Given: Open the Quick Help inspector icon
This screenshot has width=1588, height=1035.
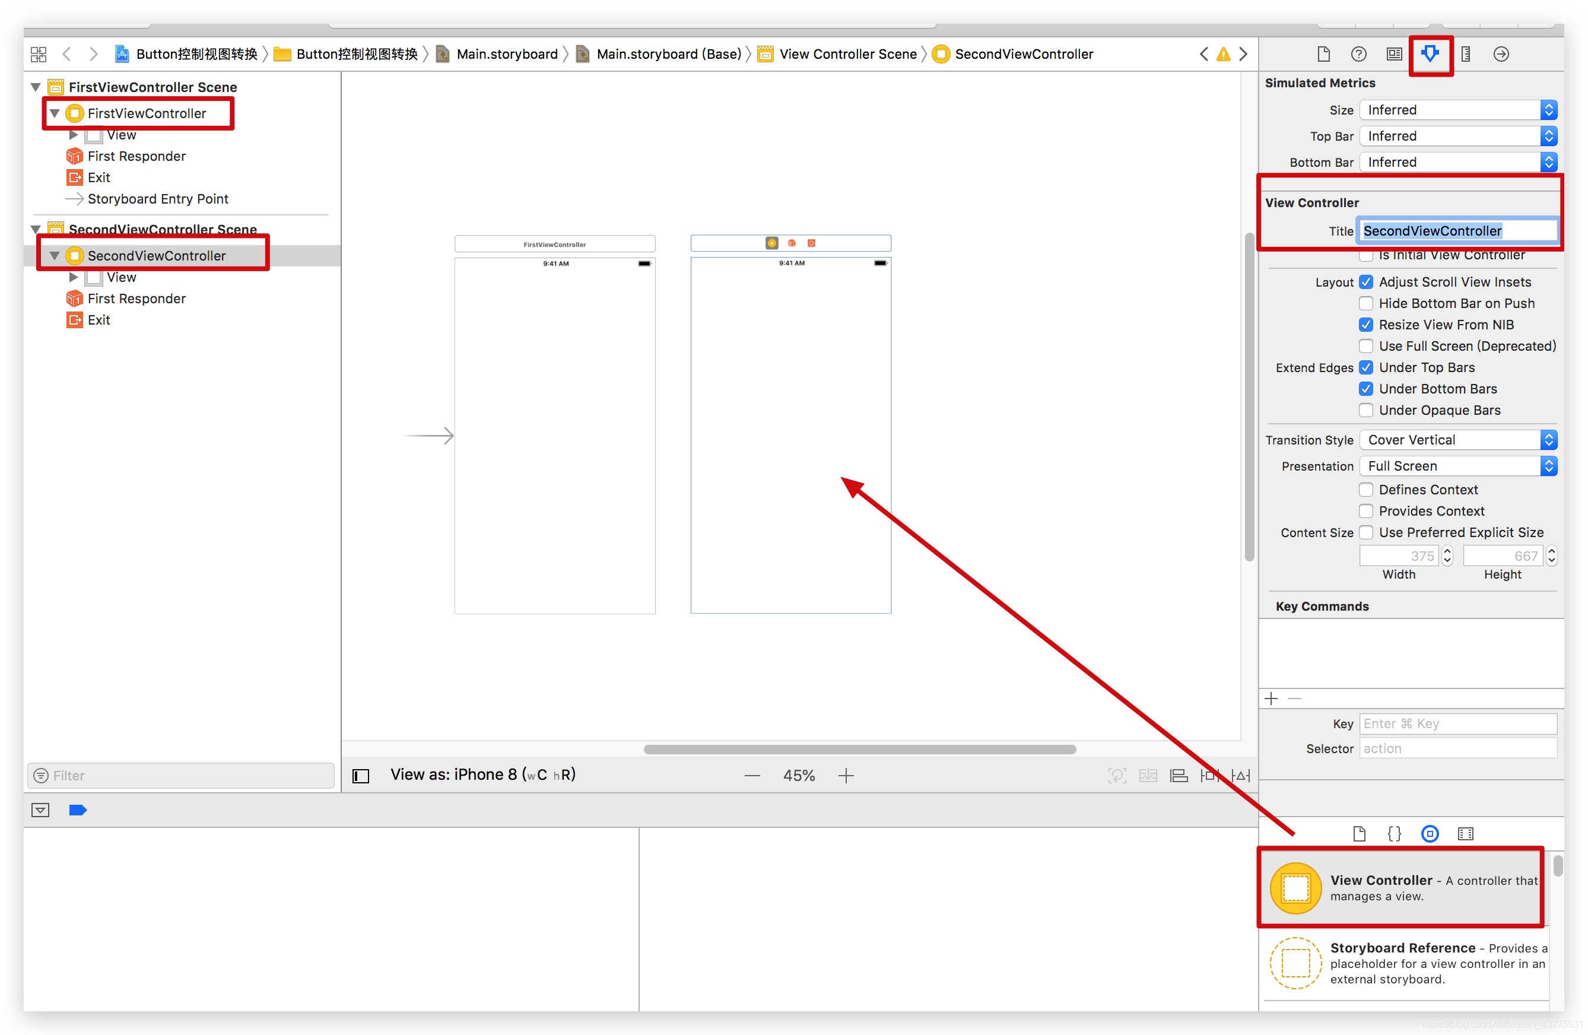Looking at the screenshot, I should click(x=1358, y=54).
